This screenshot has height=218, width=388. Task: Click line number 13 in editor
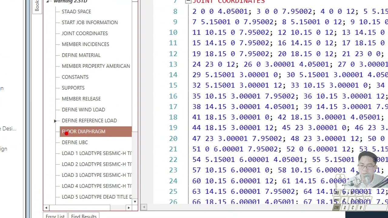click(x=173, y=64)
